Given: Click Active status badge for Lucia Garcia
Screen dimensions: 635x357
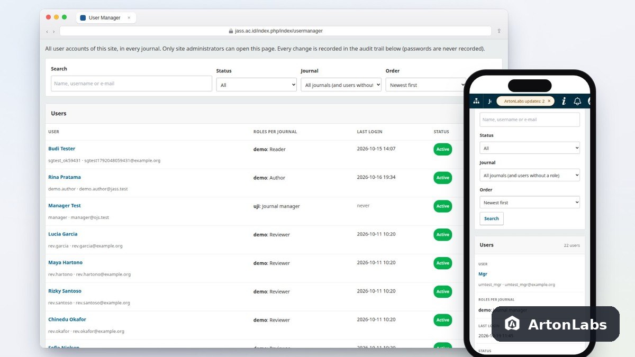Looking at the screenshot, I should 443,235.
